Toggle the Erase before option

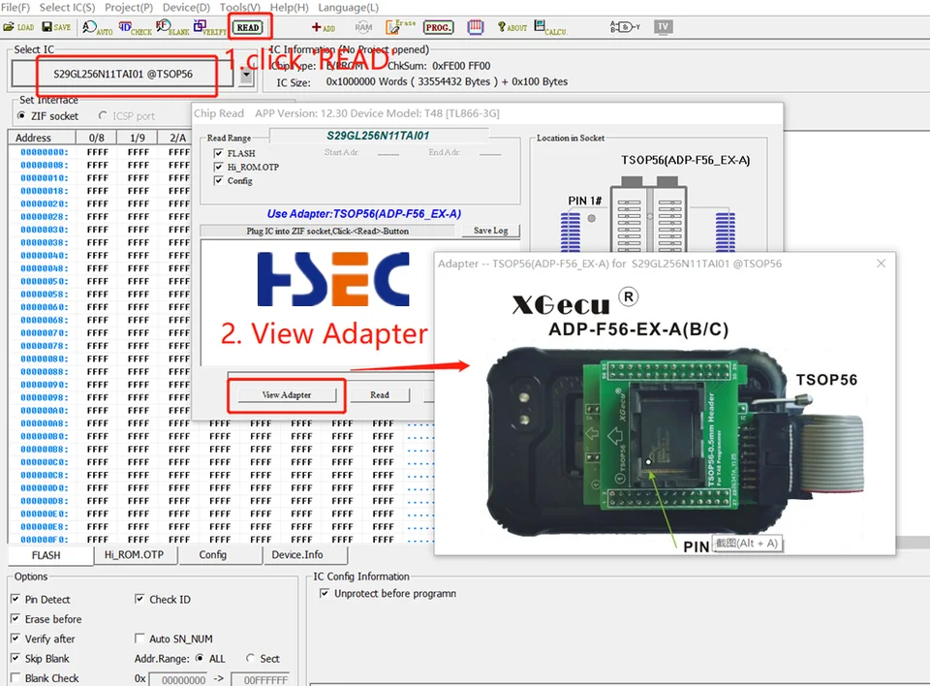15,619
